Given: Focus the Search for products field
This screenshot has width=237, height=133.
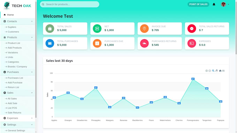Looking at the screenshot, I should [69, 5].
